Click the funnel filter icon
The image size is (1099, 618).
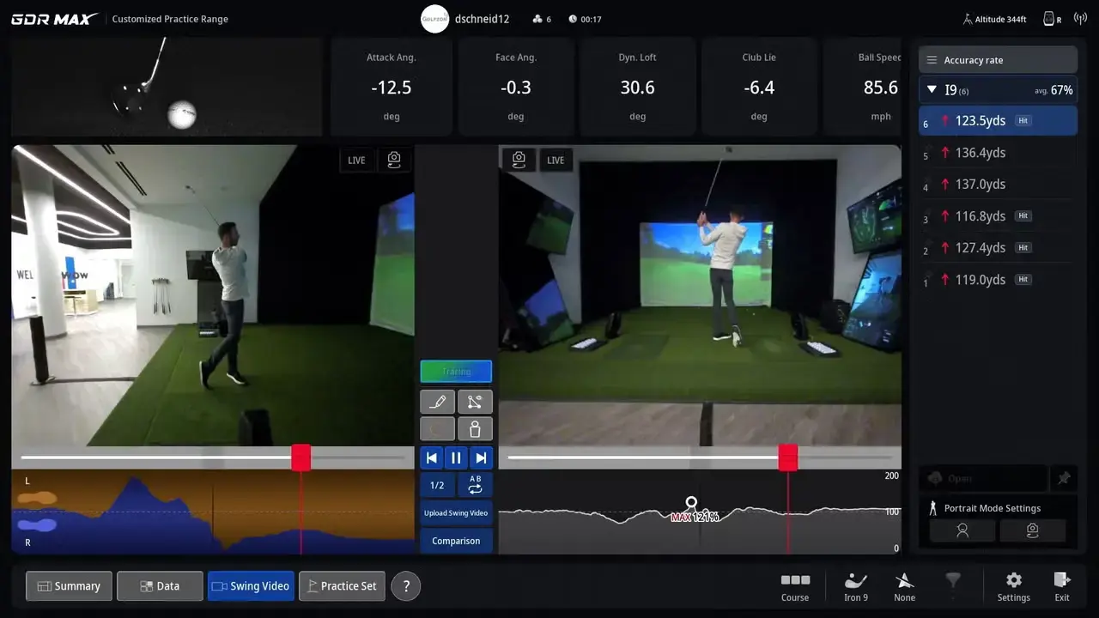tap(953, 582)
